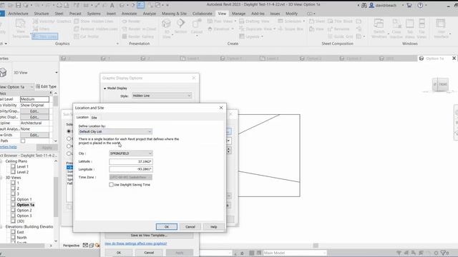This screenshot has width=458, height=257.
Task: Open Render in Cloud
Action: click(139, 29)
